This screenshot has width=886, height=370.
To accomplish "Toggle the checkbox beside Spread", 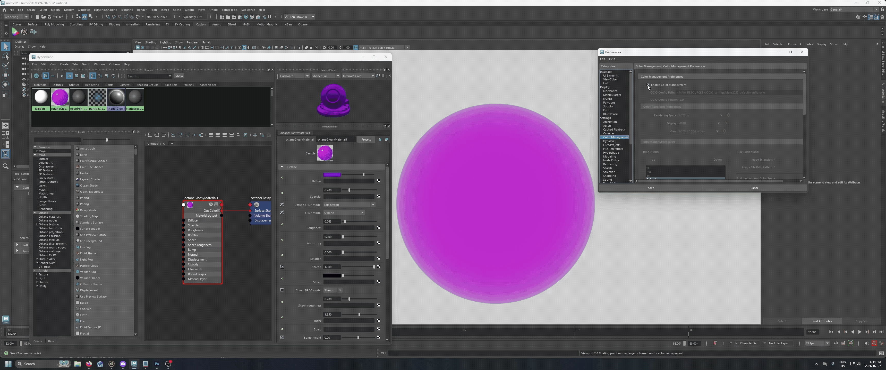I will coord(282,267).
